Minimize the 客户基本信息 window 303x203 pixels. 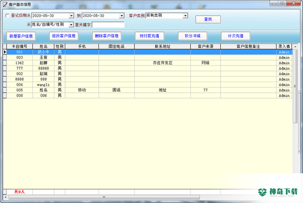click(274, 4)
